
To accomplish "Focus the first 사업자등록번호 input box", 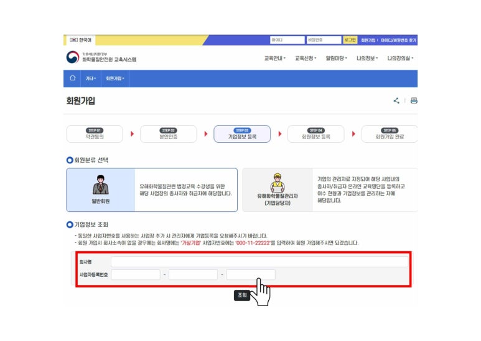I will (136, 274).
